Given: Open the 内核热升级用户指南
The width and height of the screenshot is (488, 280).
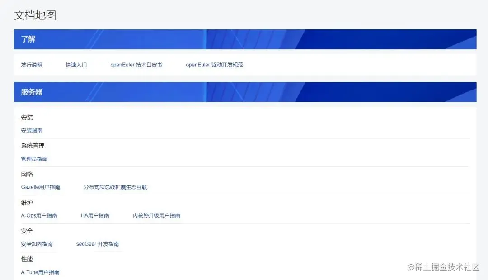Looking at the screenshot, I should [x=155, y=215].
